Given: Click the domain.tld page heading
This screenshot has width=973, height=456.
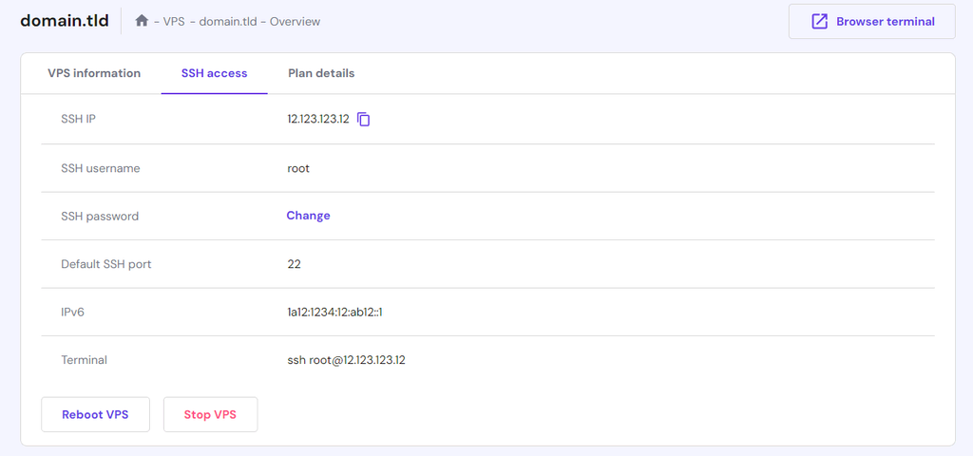Looking at the screenshot, I should pos(65,21).
